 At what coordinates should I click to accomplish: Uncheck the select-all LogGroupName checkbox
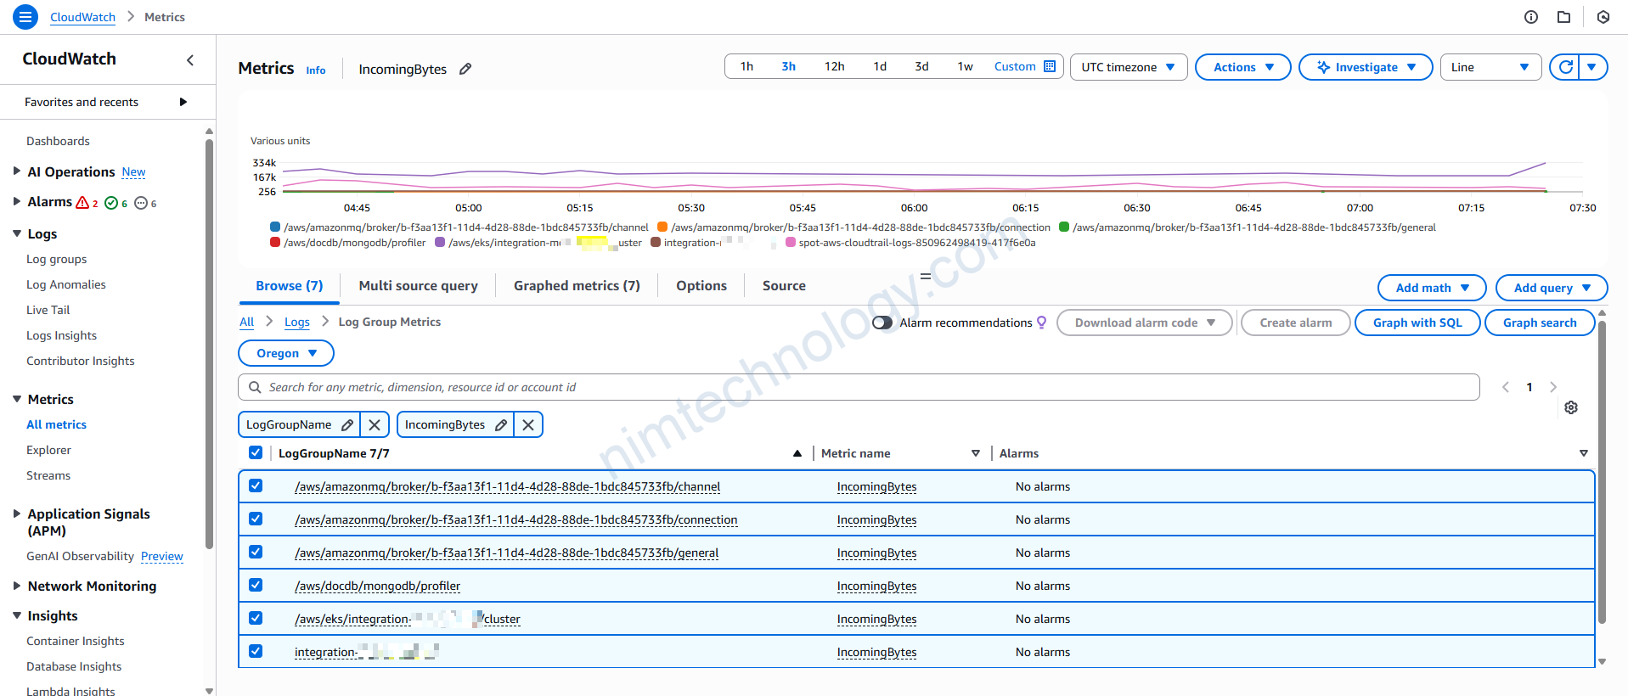pyautogui.click(x=256, y=453)
